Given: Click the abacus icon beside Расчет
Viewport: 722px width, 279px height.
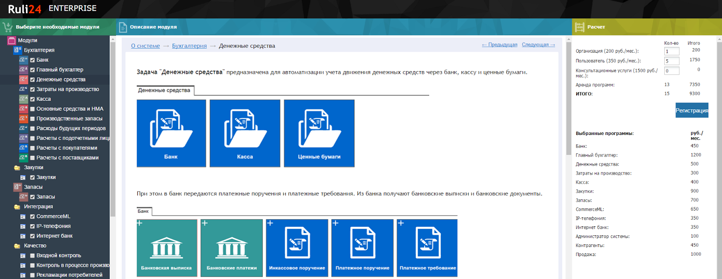Looking at the screenshot, I should 580,27.
